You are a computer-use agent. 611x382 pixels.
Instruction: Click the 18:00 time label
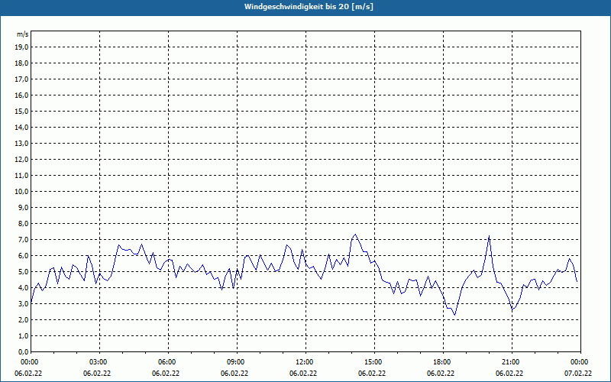(x=444, y=362)
